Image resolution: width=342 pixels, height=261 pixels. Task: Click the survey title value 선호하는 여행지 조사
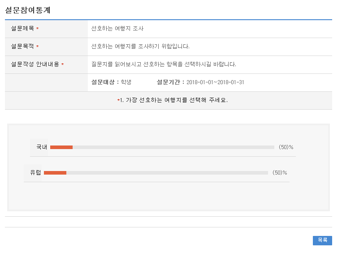[x=117, y=29]
